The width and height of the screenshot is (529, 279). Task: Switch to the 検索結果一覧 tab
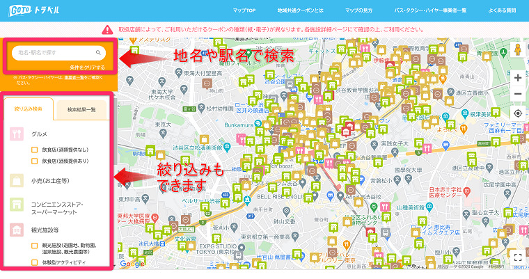pos(81,110)
